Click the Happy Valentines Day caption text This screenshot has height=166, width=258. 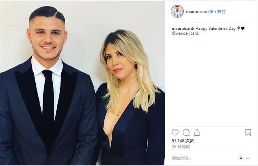click(x=215, y=29)
